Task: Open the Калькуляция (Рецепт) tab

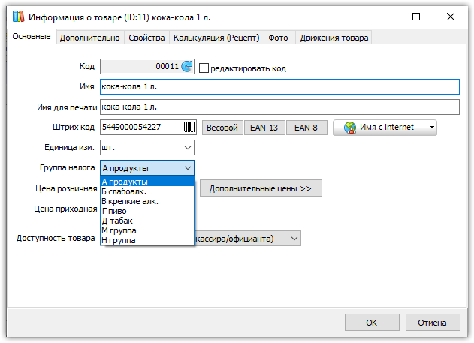Action: (x=216, y=38)
